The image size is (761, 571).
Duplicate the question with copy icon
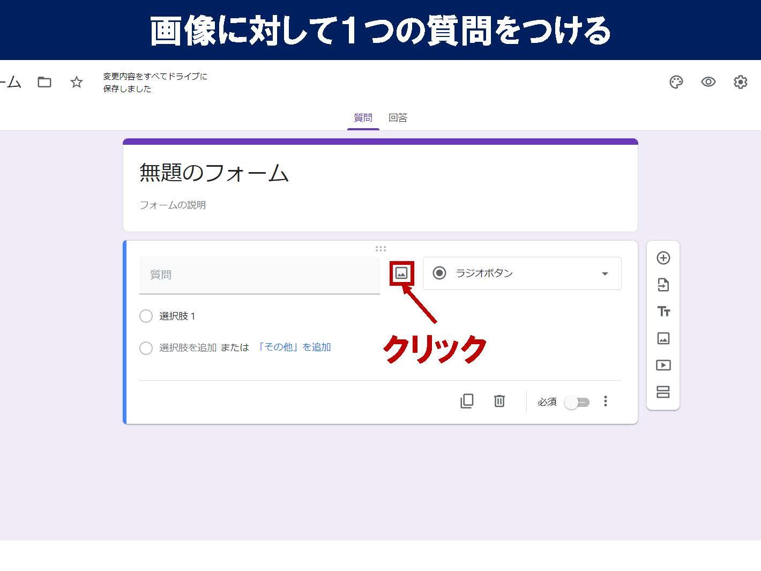[x=467, y=401]
